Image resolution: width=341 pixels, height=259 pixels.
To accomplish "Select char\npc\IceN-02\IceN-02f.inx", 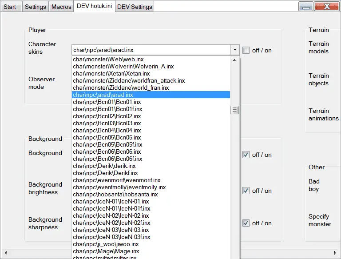I will (151, 223).
